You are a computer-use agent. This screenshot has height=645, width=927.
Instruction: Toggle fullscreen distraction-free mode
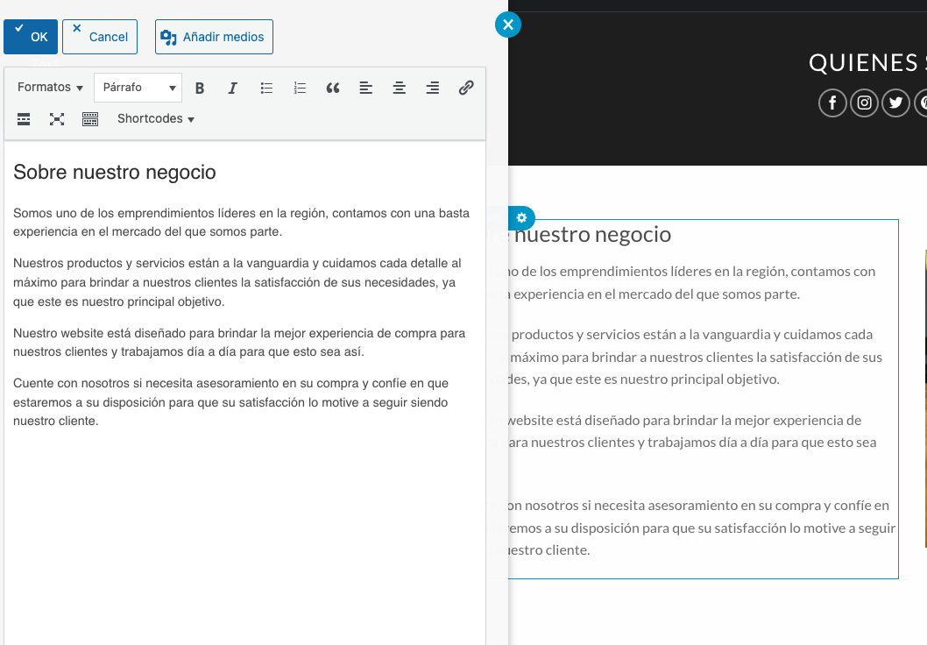tap(57, 119)
